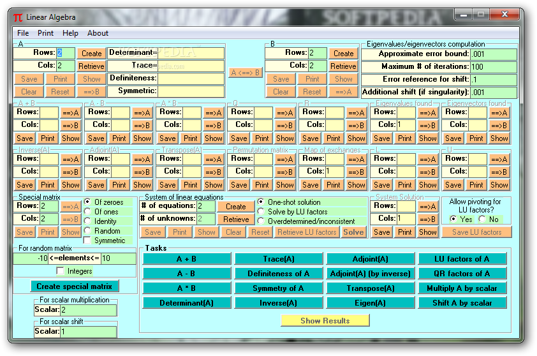Viewport: 537px width, 356px height.
Task: Click ==>A in Eigenvalues found panel
Action: pyautogui.click(x=428, y=113)
